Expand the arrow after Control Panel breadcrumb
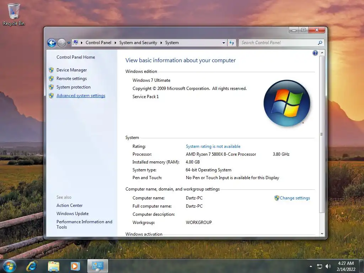Image resolution: width=364 pixels, height=273 pixels. (116, 43)
